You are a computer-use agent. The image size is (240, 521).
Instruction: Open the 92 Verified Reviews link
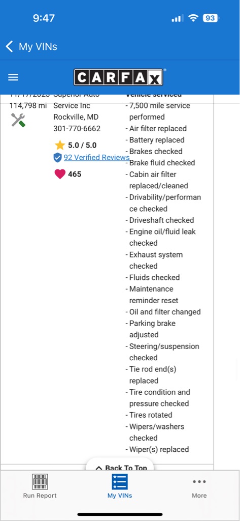coord(96,158)
